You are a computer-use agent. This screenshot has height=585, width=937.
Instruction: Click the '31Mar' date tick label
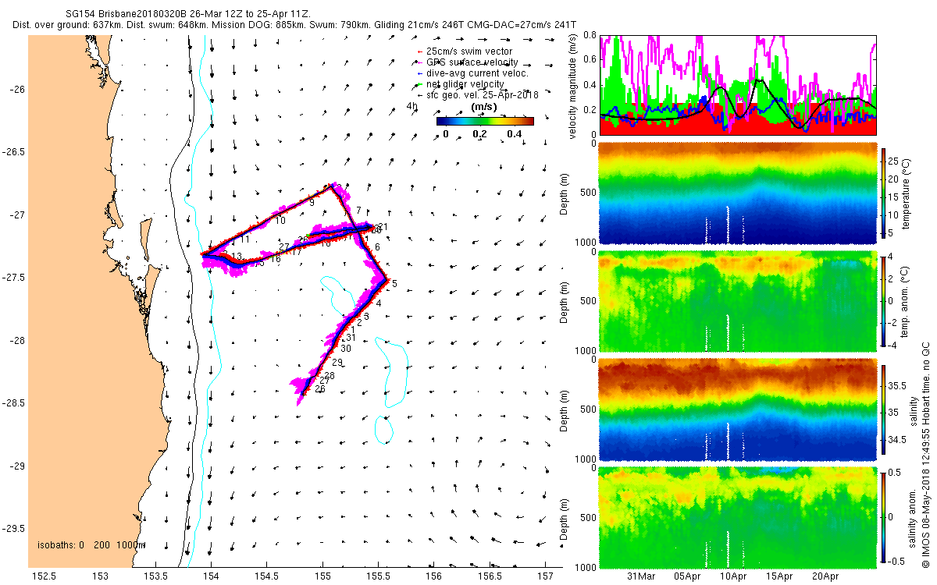pyautogui.click(x=642, y=576)
